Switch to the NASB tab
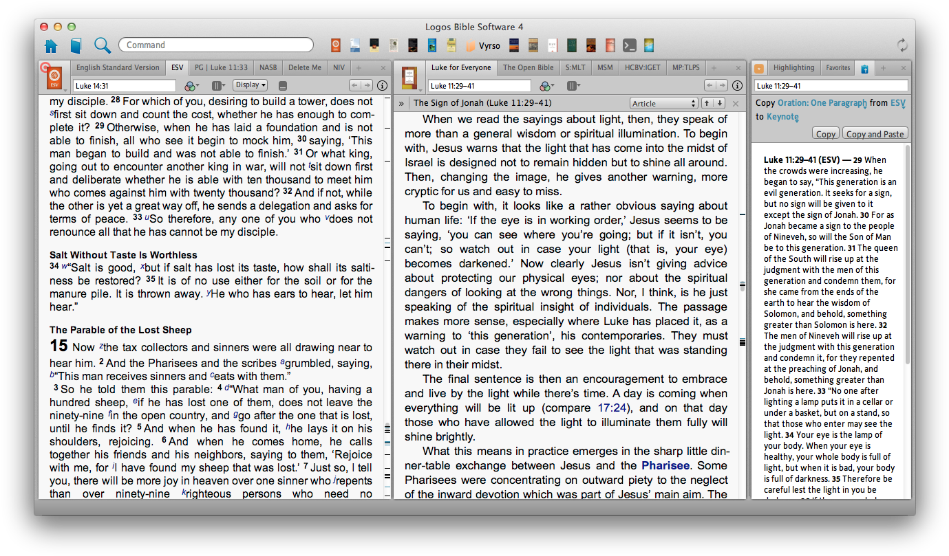949x556 pixels. click(x=268, y=67)
